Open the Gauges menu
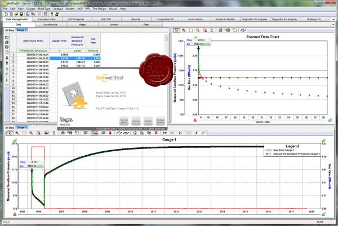Image resolution: width=338 pixels, height=226 pixels. [30, 9]
